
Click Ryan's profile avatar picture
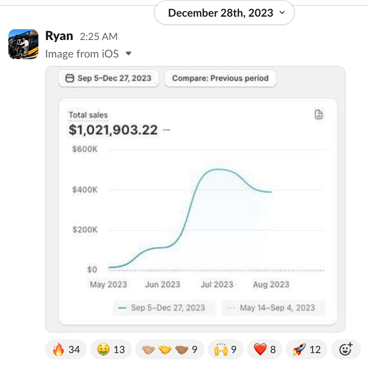coord(23,44)
